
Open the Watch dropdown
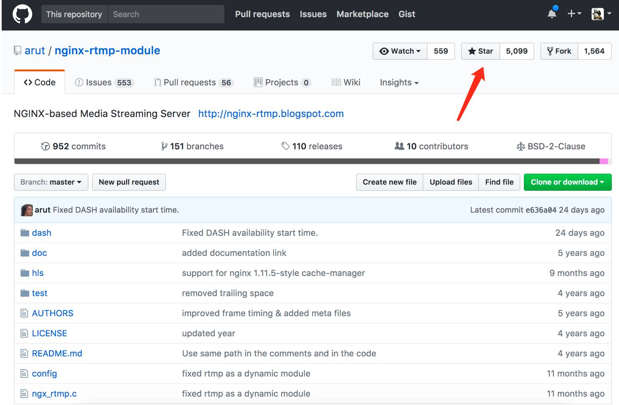point(400,51)
